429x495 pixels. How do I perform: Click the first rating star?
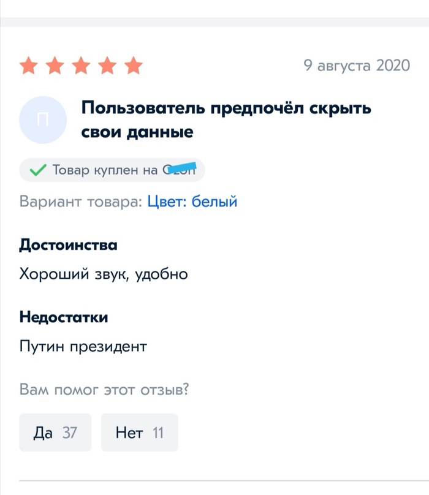tap(29, 66)
